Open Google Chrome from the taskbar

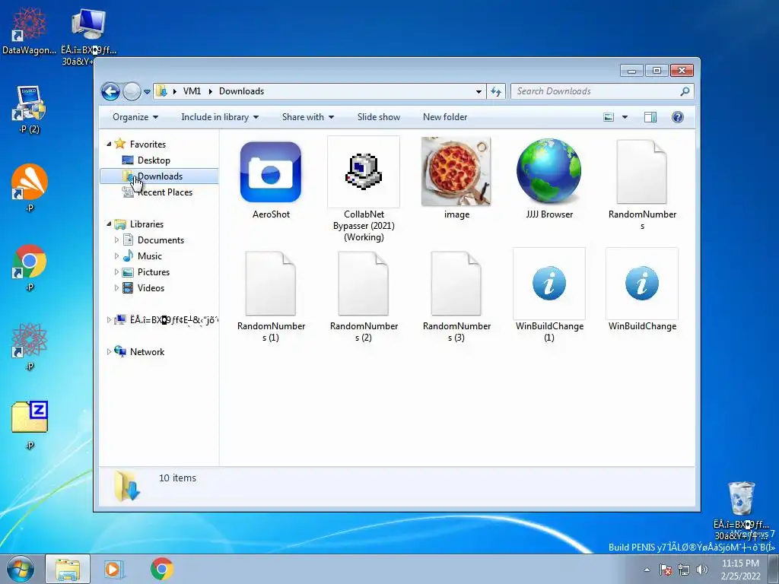(x=161, y=569)
